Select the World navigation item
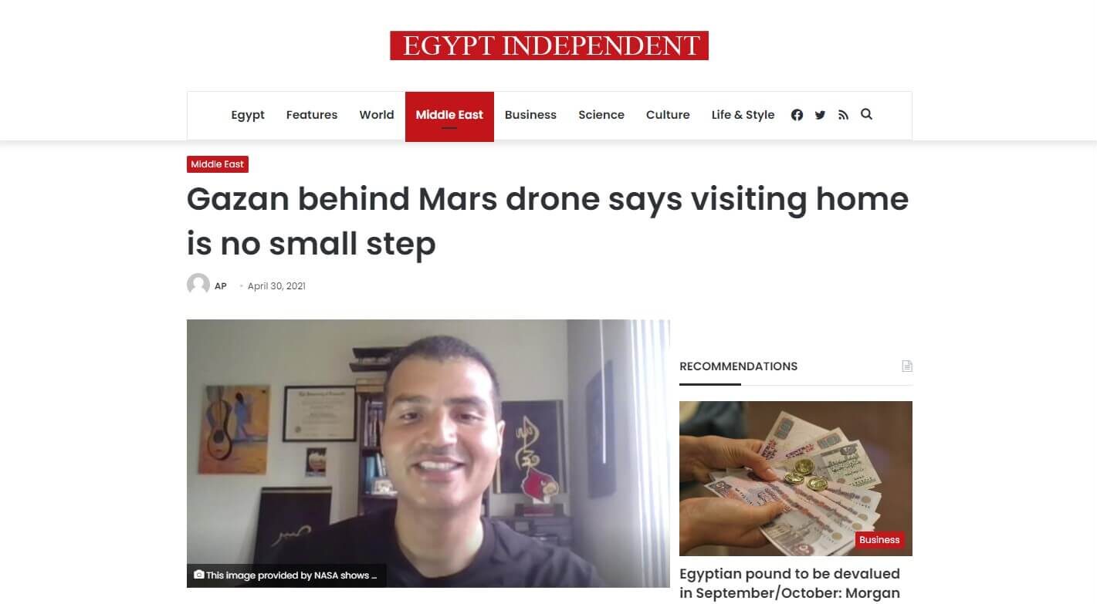The height and width of the screenshot is (604, 1097). pos(377,115)
